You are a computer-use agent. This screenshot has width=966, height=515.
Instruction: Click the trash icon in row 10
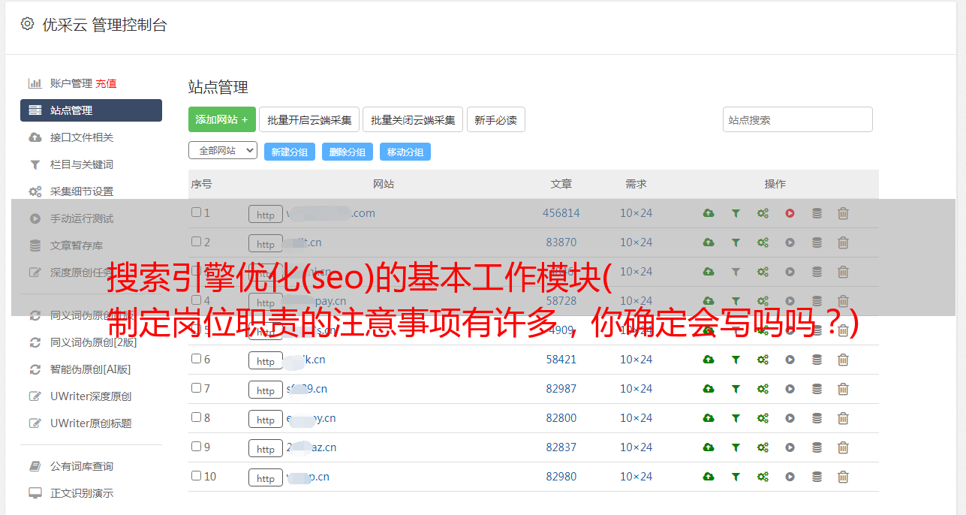point(843,477)
